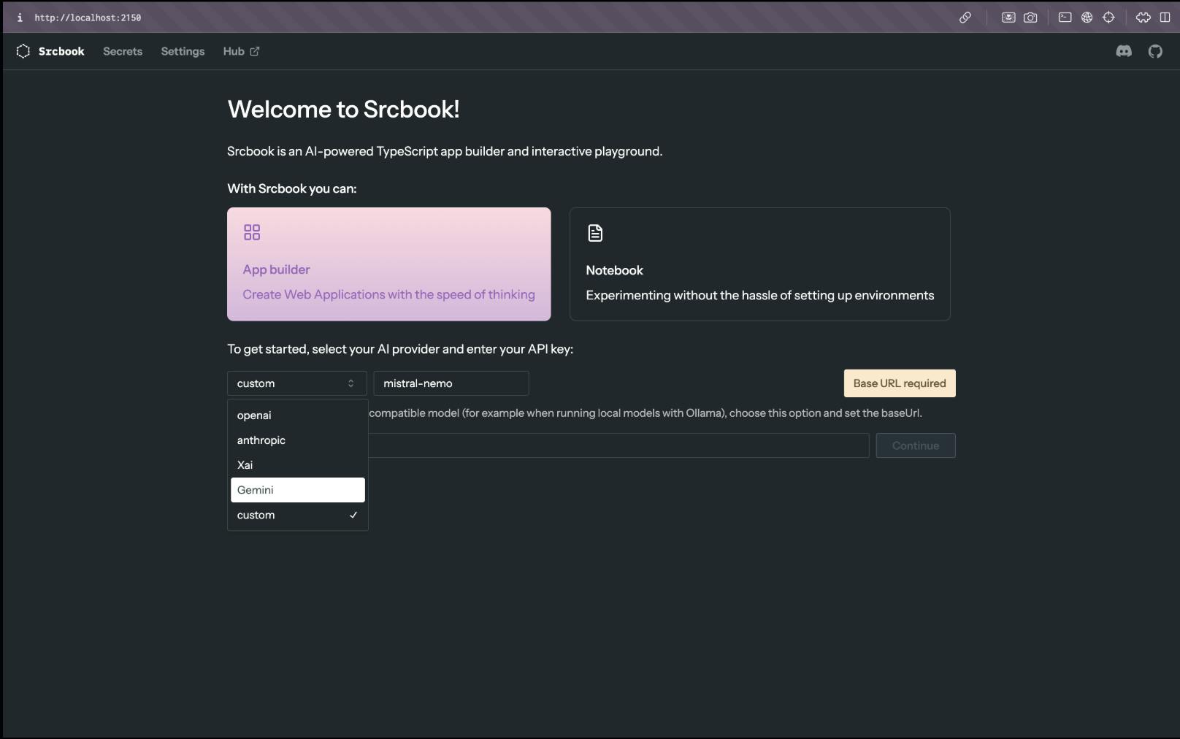Viewport: 1180px width, 739px height.
Task: Click the external link icon beside Hub
Action: pyautogui.click(x=255, y=51)
